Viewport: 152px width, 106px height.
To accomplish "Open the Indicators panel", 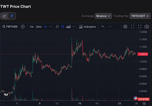I will [x=87, y=27].
